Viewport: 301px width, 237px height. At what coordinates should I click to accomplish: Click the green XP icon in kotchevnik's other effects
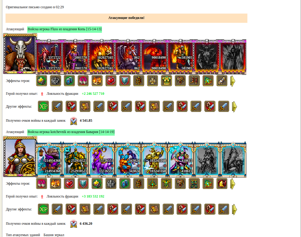coord(43,209)
